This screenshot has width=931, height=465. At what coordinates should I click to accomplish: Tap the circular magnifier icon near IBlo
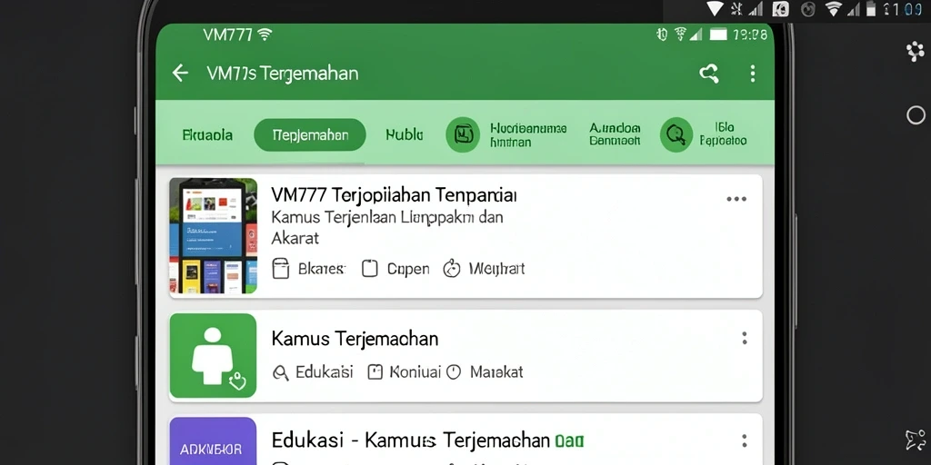676,134
